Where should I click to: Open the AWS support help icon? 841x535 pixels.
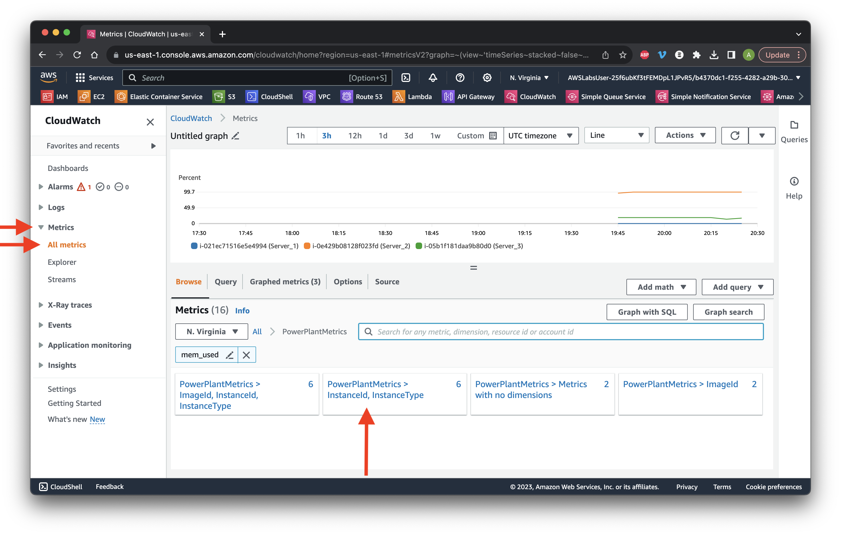(460, 78)
